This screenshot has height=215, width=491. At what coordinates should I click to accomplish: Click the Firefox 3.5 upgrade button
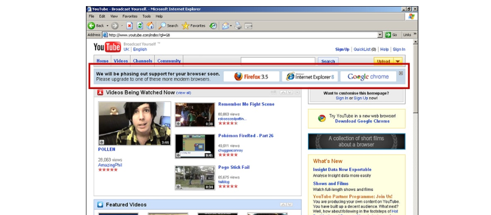tap(251, 77)
